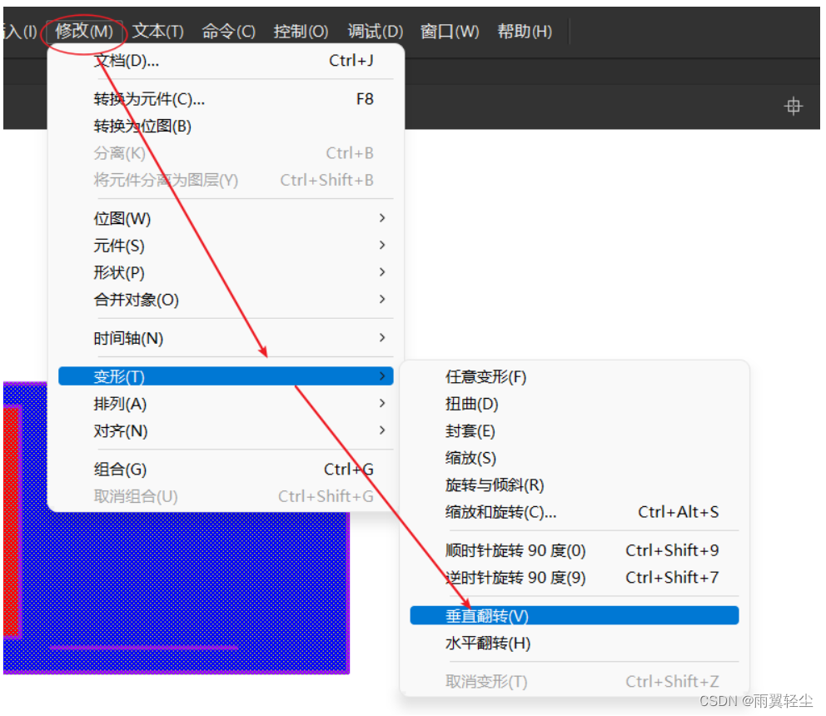Open the 帮助(H) menu
This screenshot has height=716, width=826.
tap(525, 31)
